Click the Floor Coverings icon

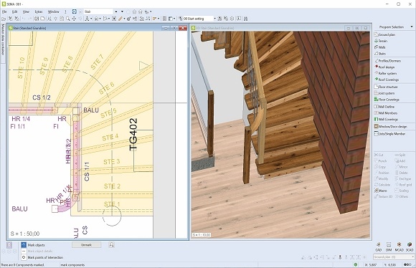pos(377,100)
